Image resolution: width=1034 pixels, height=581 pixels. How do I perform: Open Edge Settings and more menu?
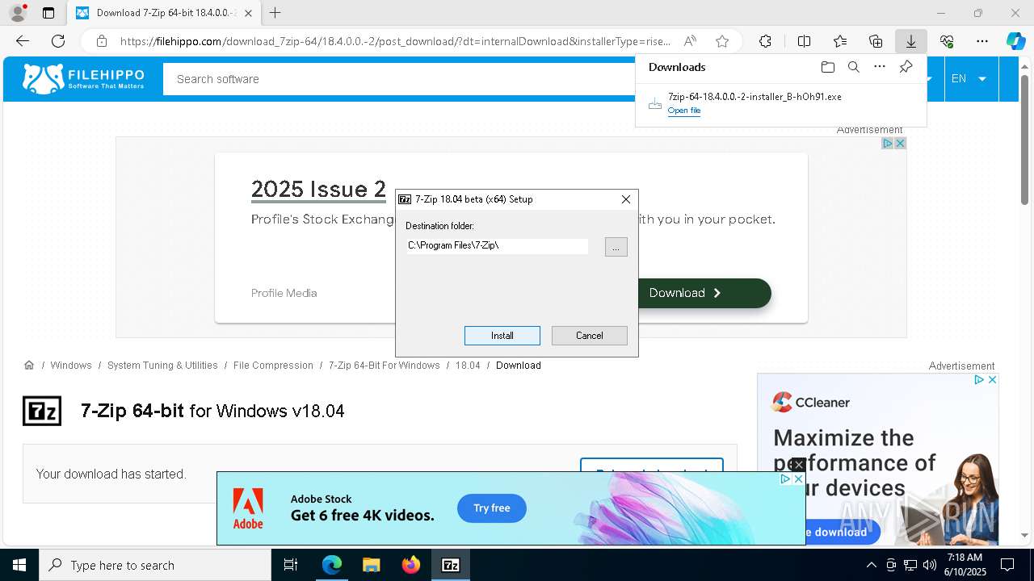click(x=982, y=41)
